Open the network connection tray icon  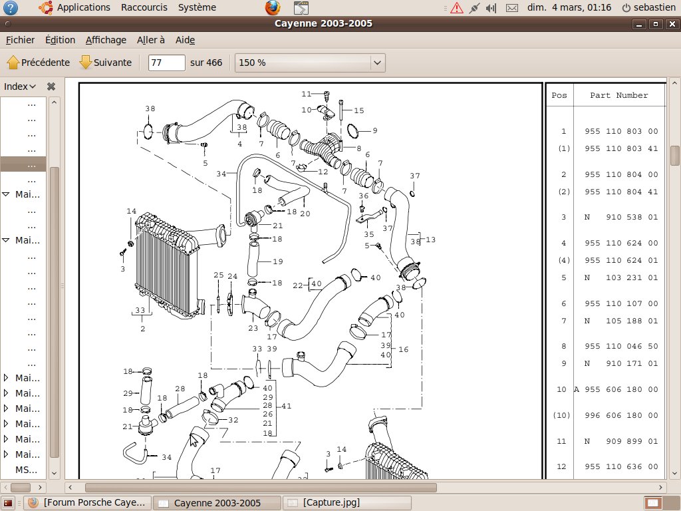pos(474,8)
